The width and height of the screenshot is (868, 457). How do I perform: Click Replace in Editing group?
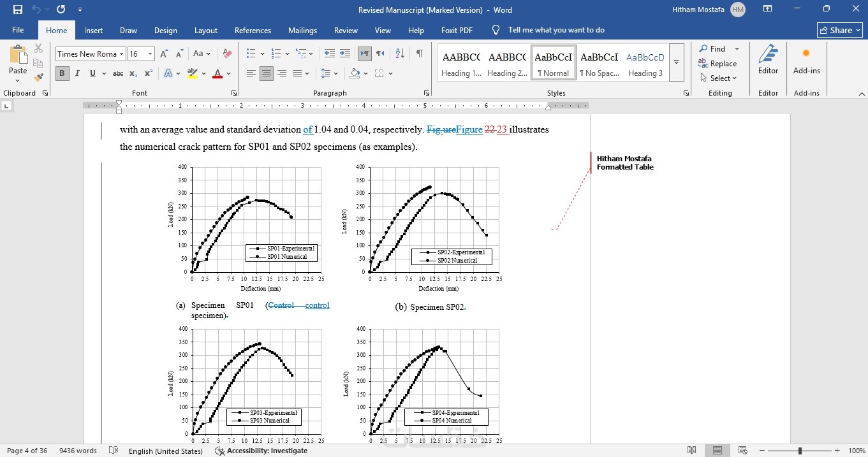click(x=717, y=64)
